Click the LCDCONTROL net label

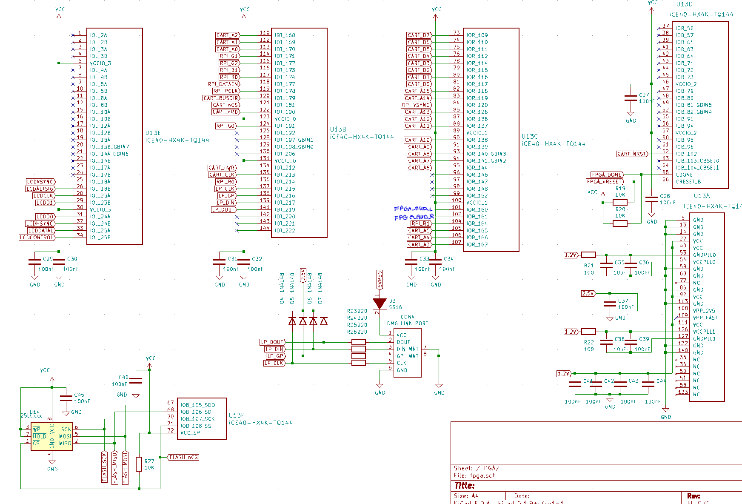(x=37, y=238)
